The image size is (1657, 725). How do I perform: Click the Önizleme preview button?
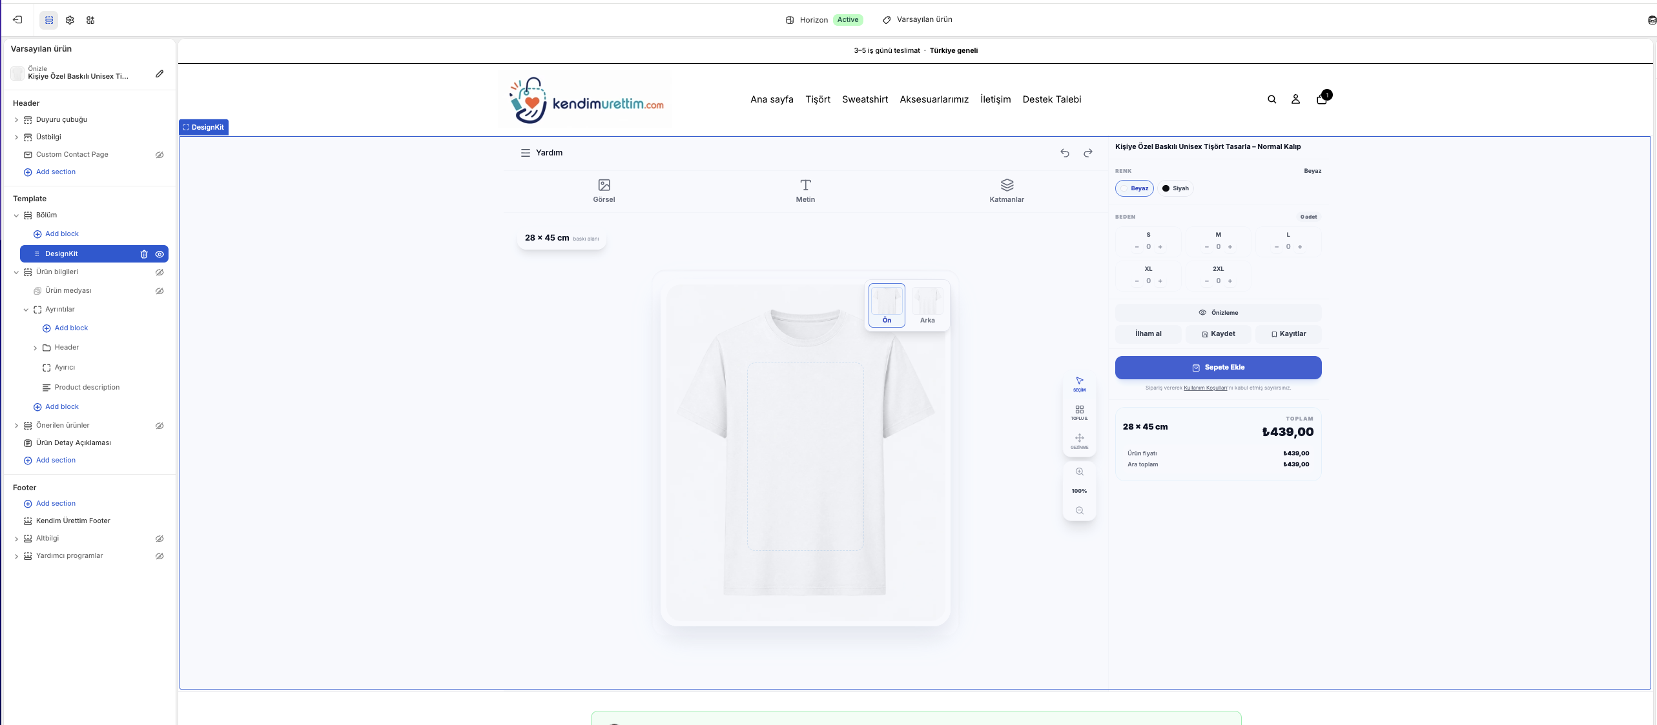point(1218,313)
